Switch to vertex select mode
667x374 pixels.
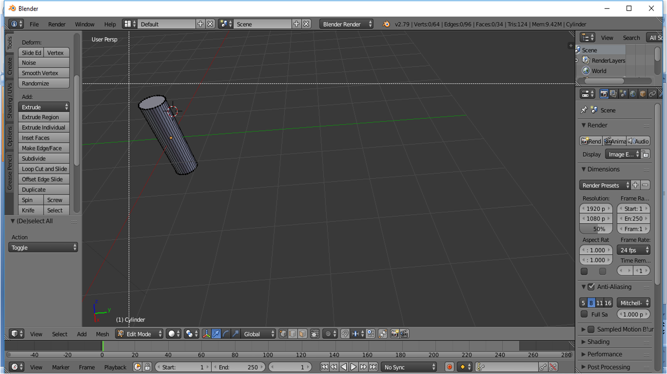(x=283, y=334)
